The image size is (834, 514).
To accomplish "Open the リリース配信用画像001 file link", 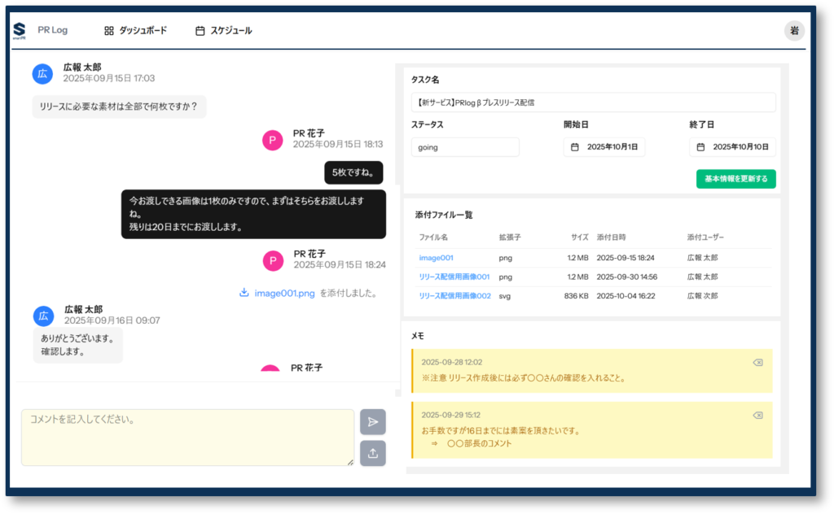I will [x=454, y=277].
